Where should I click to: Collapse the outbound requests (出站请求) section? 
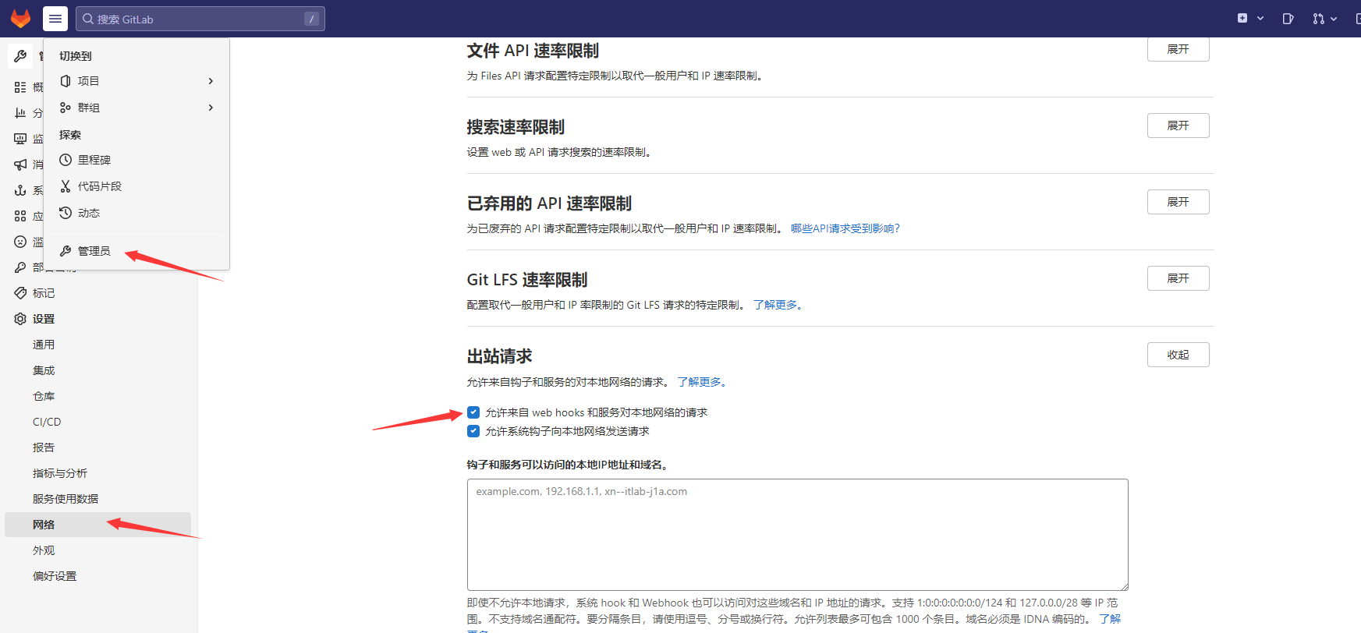pyautogui.click(x=1178, y=355)
